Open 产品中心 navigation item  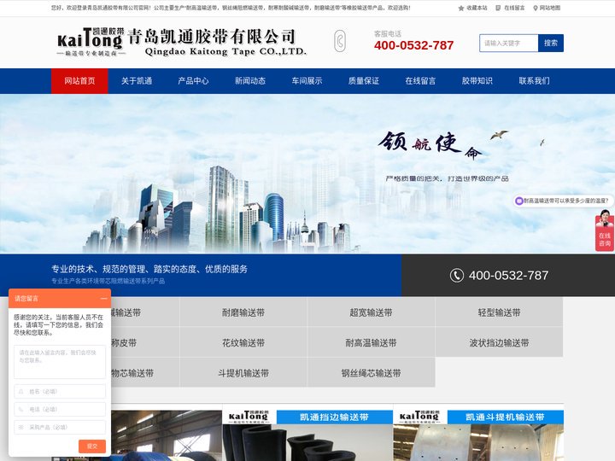coord(193,81)
